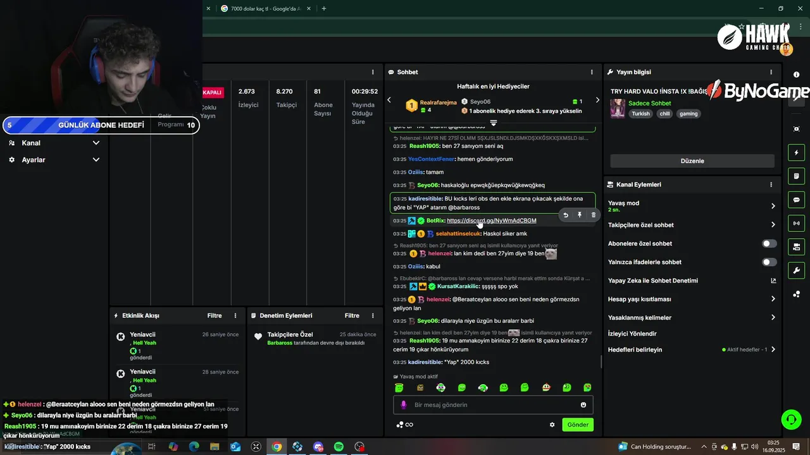Expand the Ayarlar sidebar section

(x=54, y=160)
